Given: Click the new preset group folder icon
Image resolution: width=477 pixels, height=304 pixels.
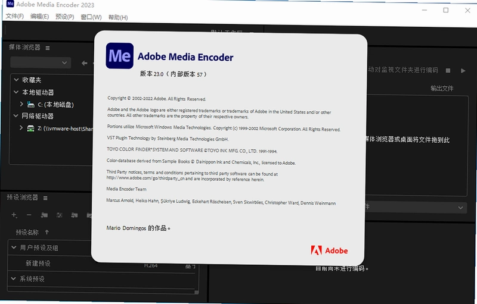Looking at the screenshot, I should (44, 215).
